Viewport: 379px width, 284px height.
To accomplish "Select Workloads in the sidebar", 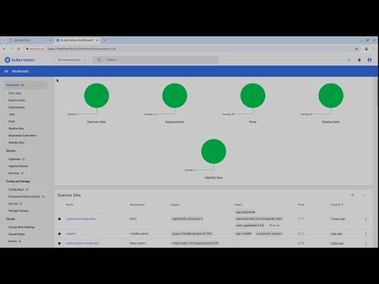I will coord(25,85).
